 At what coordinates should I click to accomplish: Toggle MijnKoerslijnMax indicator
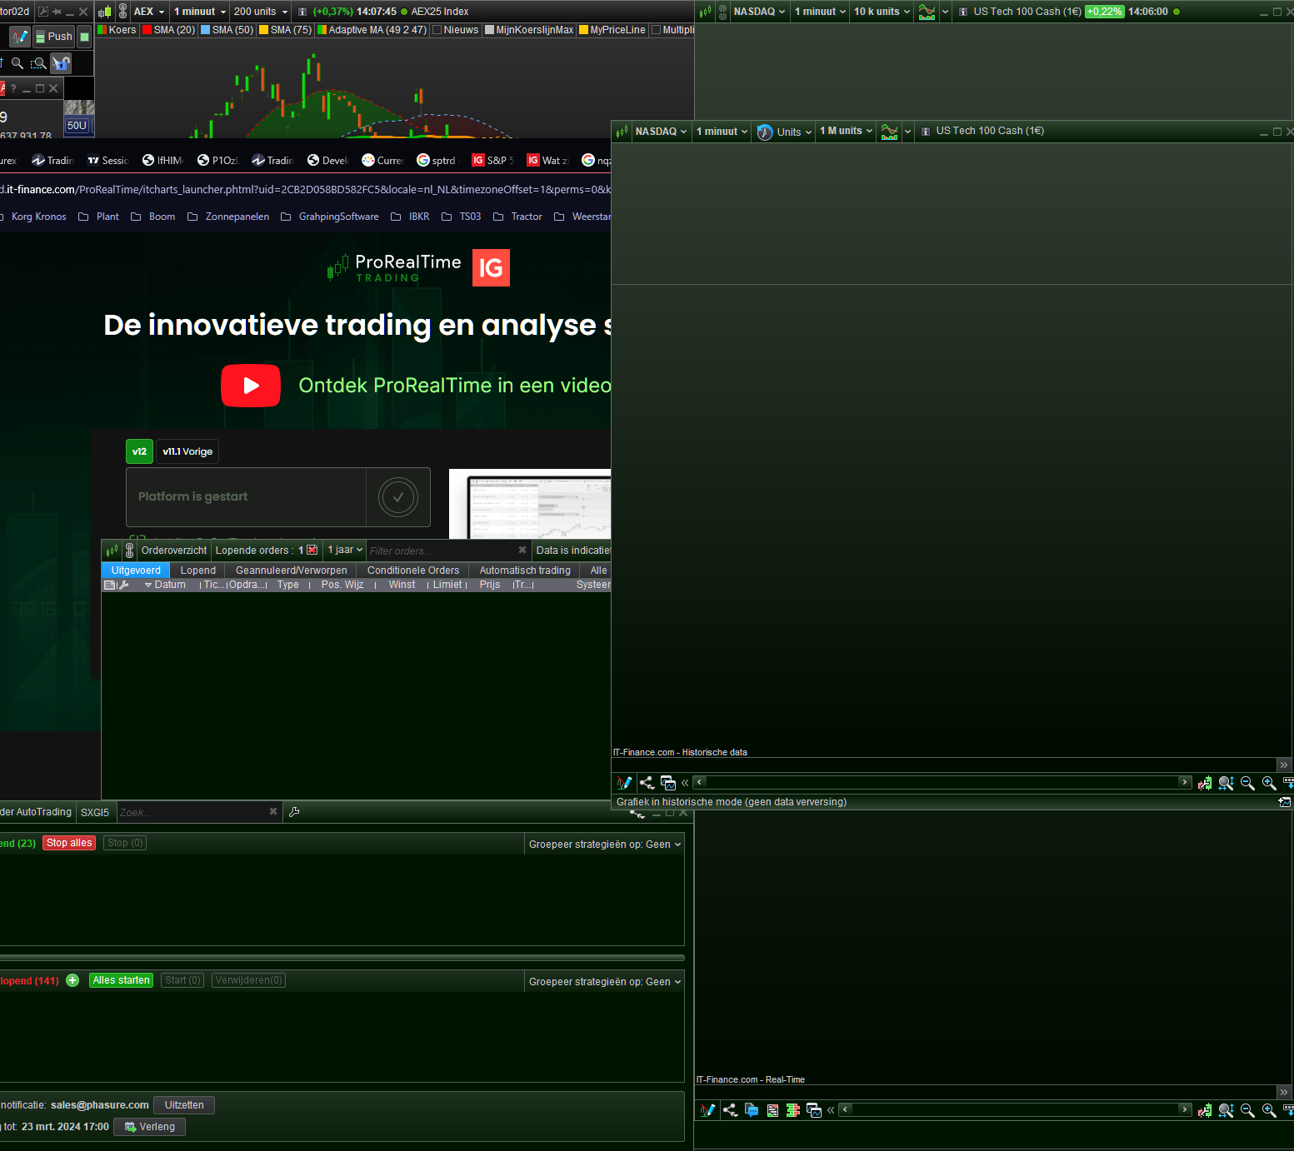point(529,30)
